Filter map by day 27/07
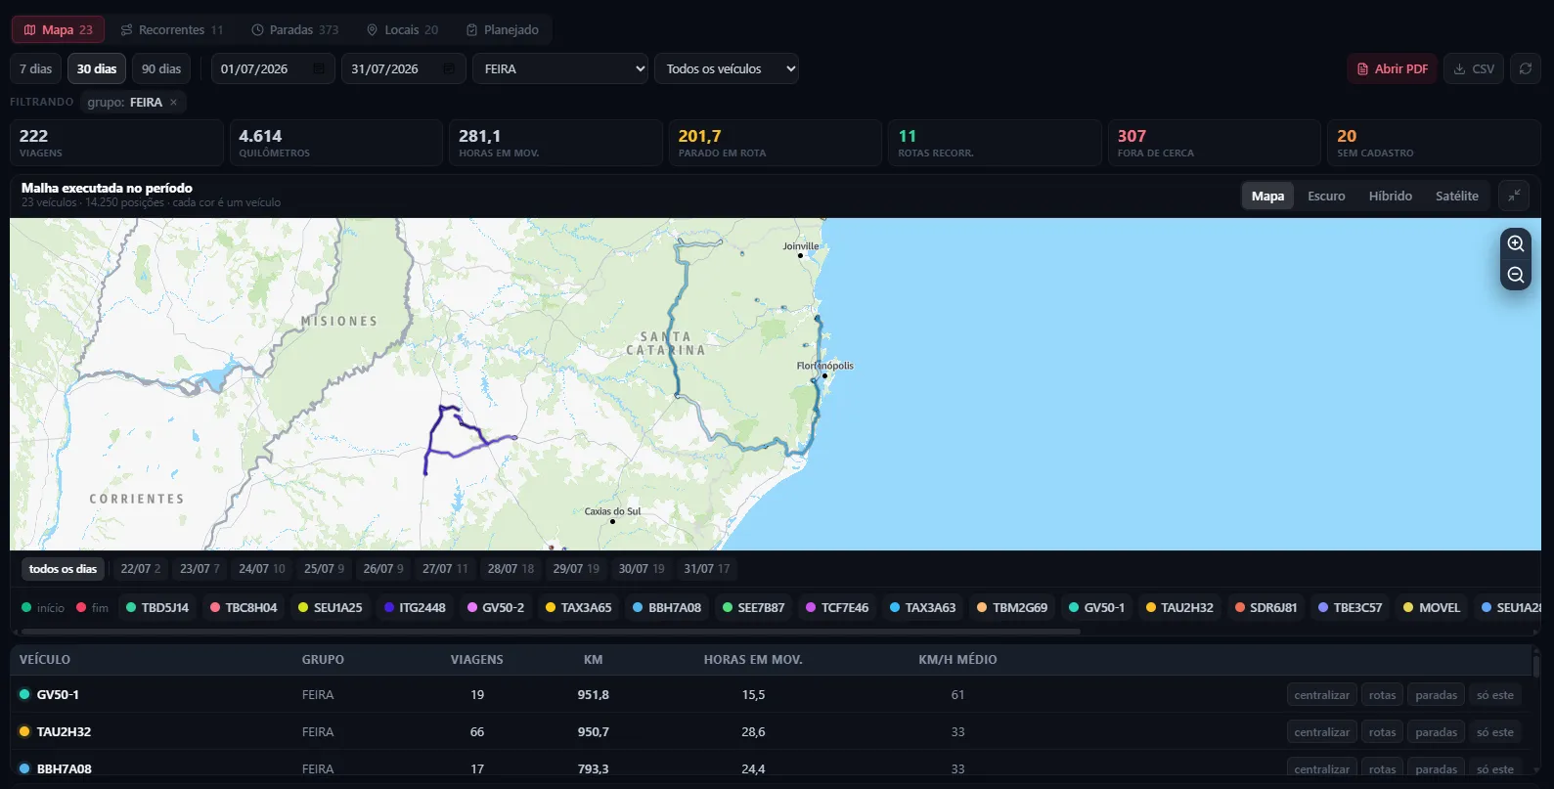The image size is (1554, 789). (x=445, y=569)
